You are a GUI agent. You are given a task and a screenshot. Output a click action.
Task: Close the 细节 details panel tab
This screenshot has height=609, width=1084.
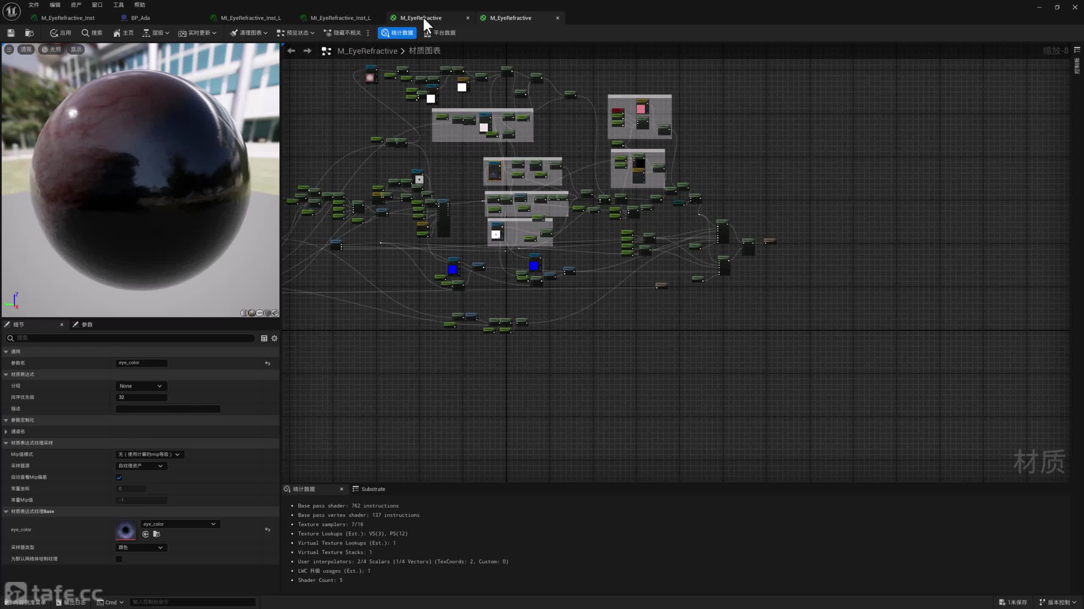coord(62,324)
